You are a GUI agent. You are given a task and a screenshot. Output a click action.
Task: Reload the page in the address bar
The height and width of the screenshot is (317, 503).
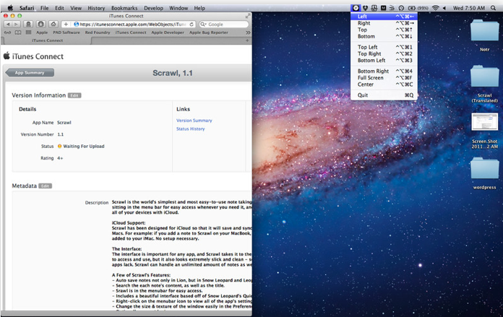192,25
